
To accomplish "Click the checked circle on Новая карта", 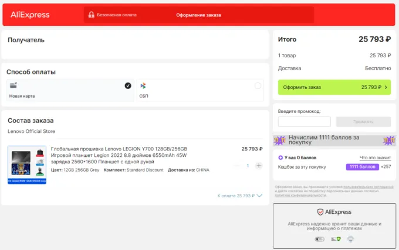I will [x=128, y=86].
